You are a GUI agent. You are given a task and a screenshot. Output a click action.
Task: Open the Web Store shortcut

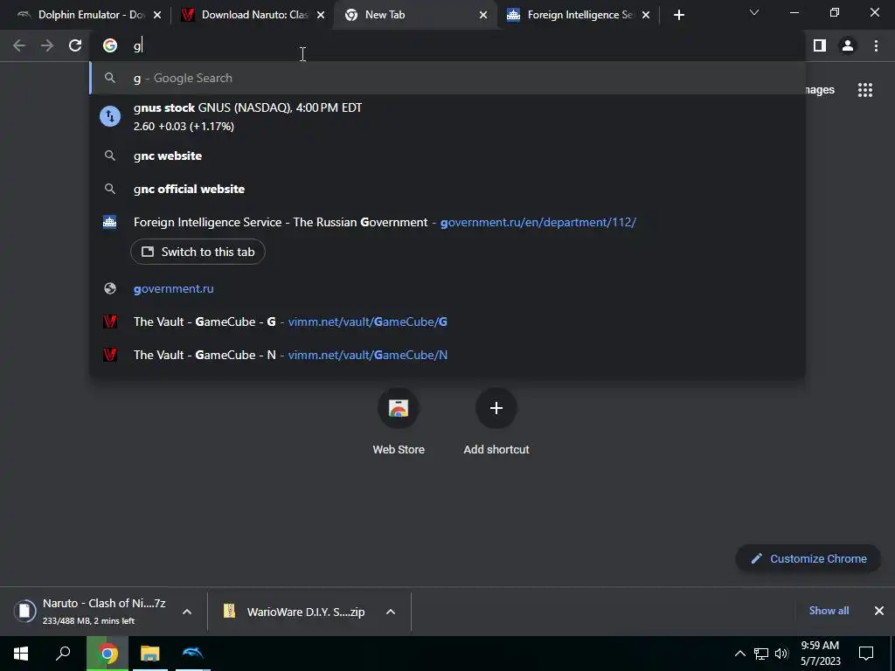(x=399, y=421)
